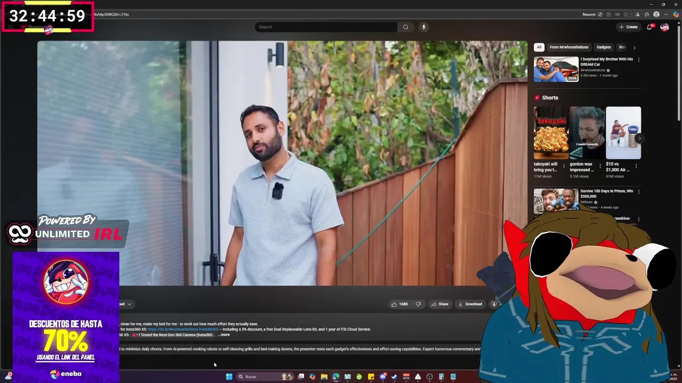Open the browser Favorites list icon
Viewport: 682px width, 383px height.
click(x=647, y=14)
